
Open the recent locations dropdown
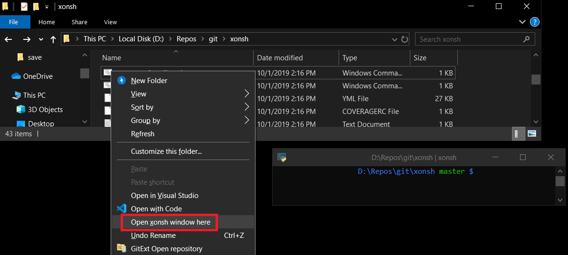coord(40,39)
